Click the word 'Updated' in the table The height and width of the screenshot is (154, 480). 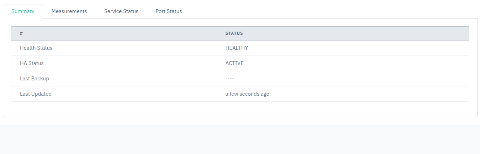[42, 94]
